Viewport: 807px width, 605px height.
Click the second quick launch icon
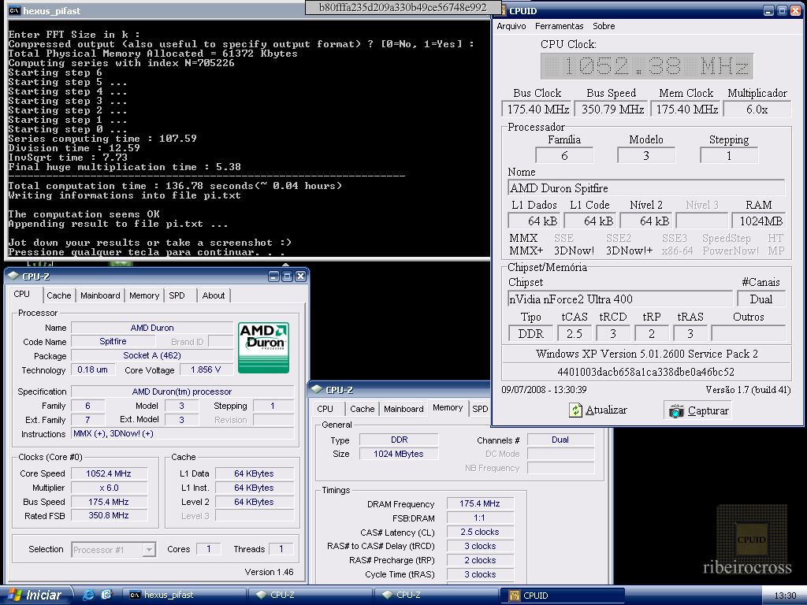point(106,596)
